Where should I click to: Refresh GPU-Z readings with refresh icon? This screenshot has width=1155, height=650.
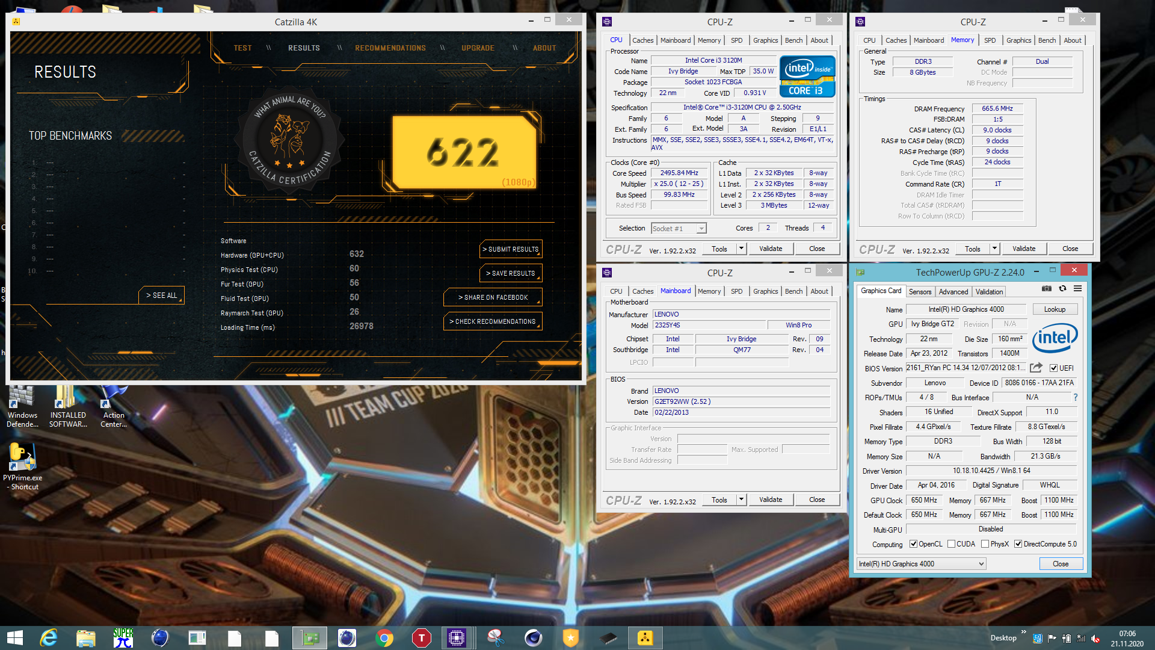(x=1063, y=289)
